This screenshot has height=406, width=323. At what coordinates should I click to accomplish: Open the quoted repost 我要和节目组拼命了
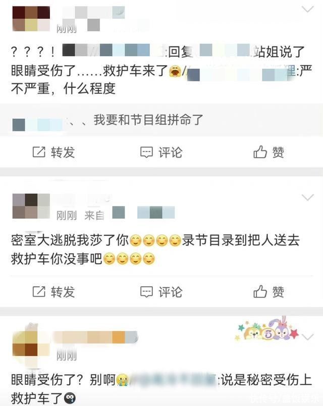click(x=161, y=120)
